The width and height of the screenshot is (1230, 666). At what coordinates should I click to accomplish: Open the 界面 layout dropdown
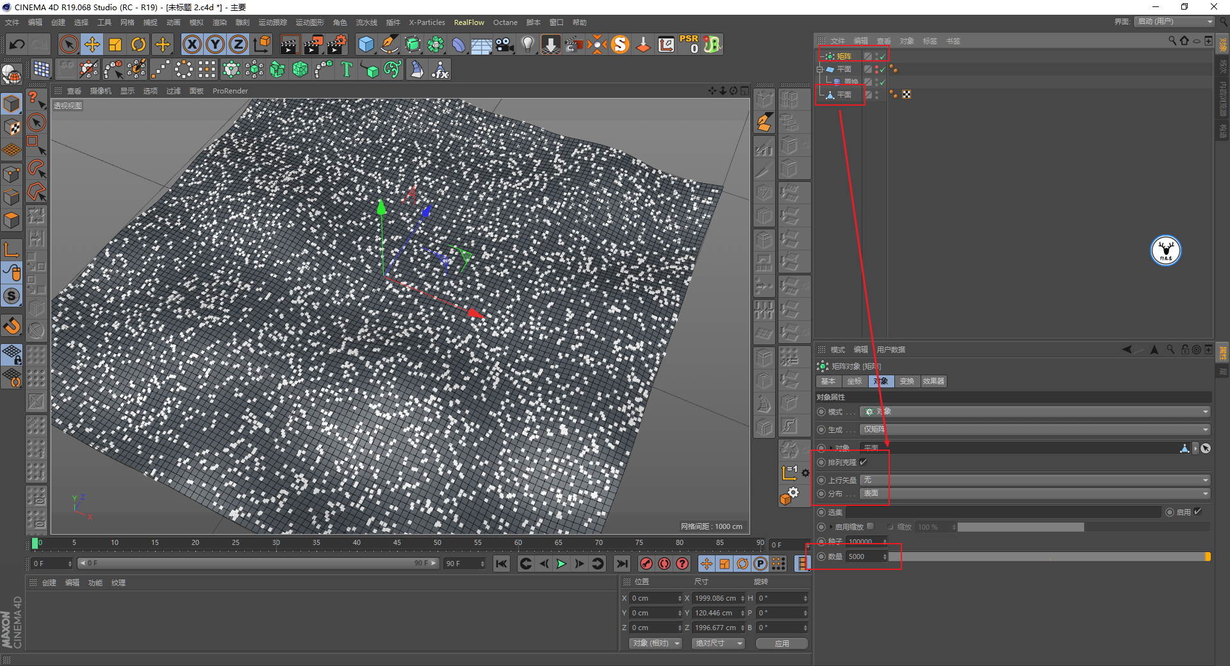pos(1174,22)
